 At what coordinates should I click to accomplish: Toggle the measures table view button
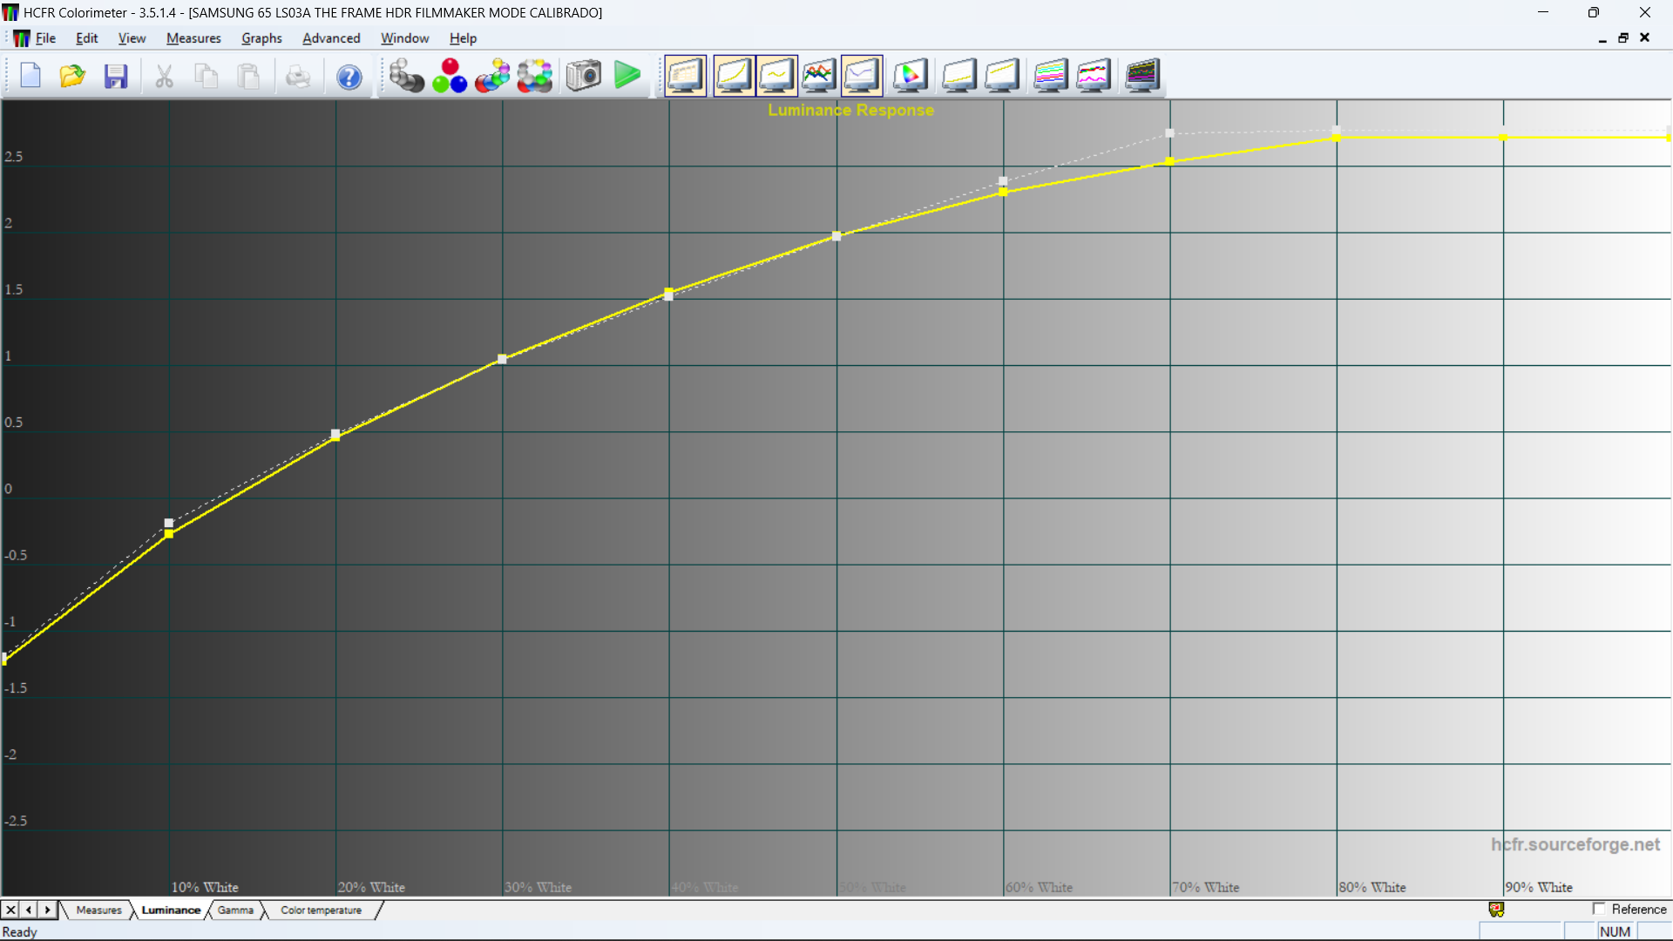point(685,76)
